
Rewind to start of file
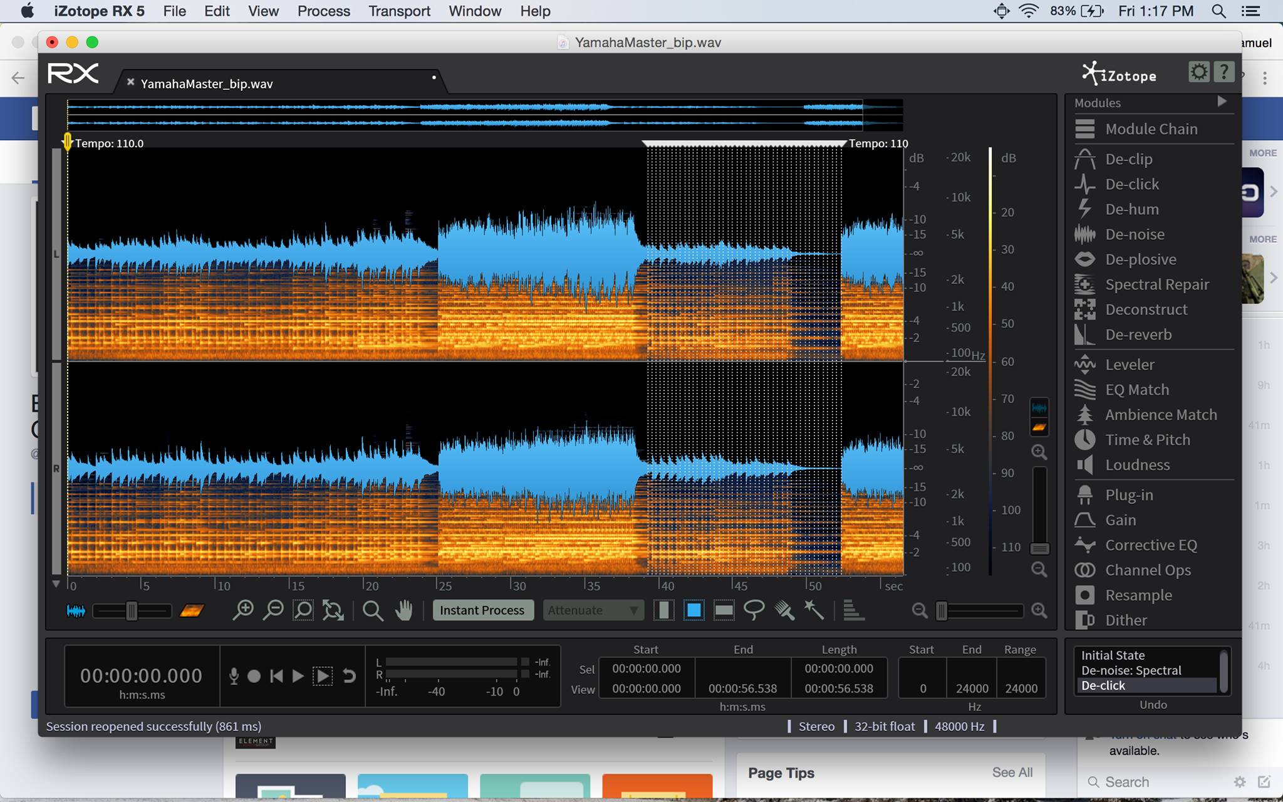276,676
